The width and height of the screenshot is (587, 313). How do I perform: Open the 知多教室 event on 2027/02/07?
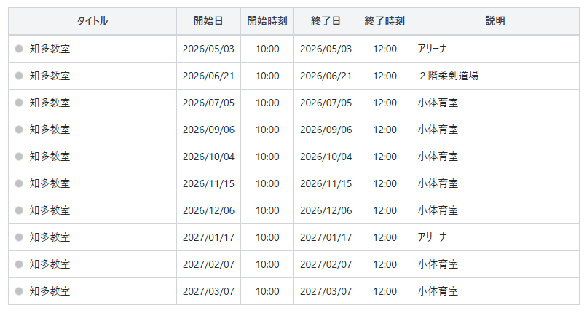50,264
